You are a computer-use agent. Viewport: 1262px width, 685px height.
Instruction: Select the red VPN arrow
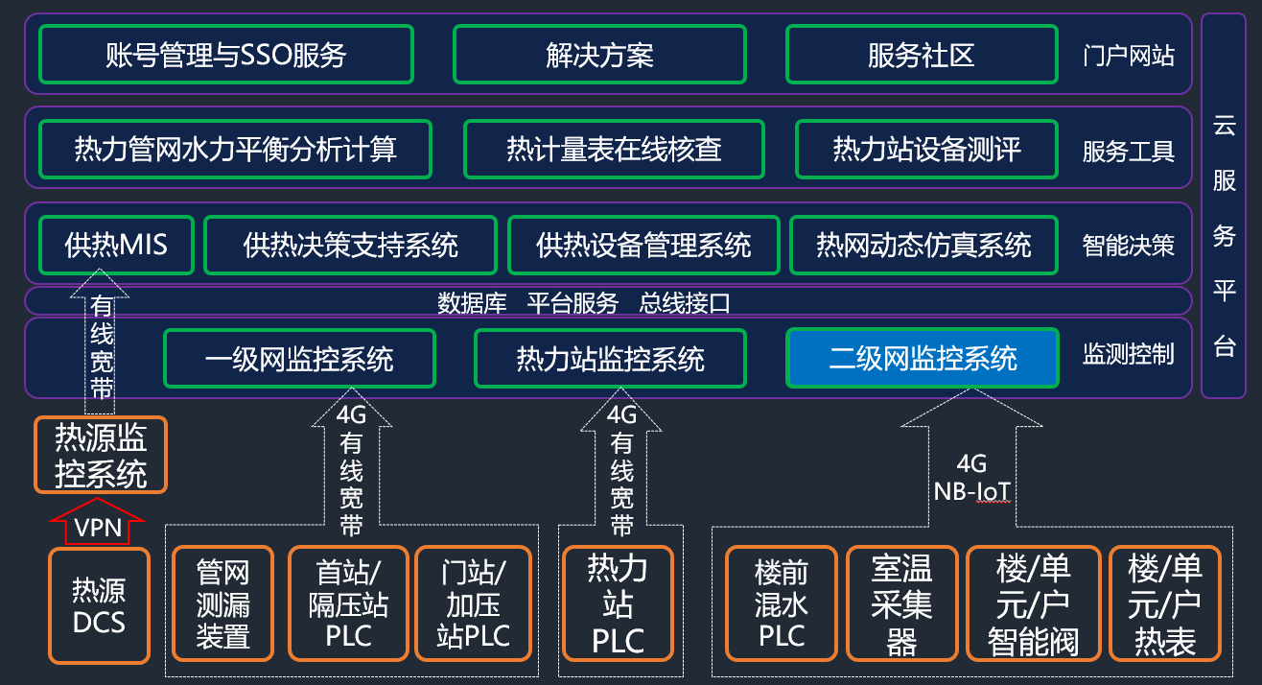point(95,524)
